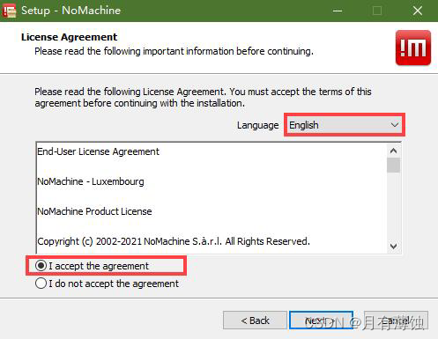
Task: Click the scrollbar track below the thumb
Action: tap(393, 205)
